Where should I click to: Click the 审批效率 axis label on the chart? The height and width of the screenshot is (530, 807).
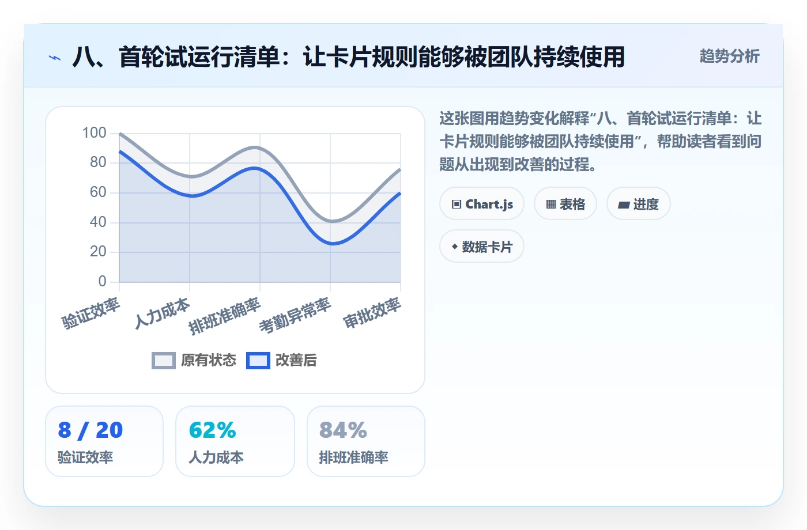tap(372, 313)
